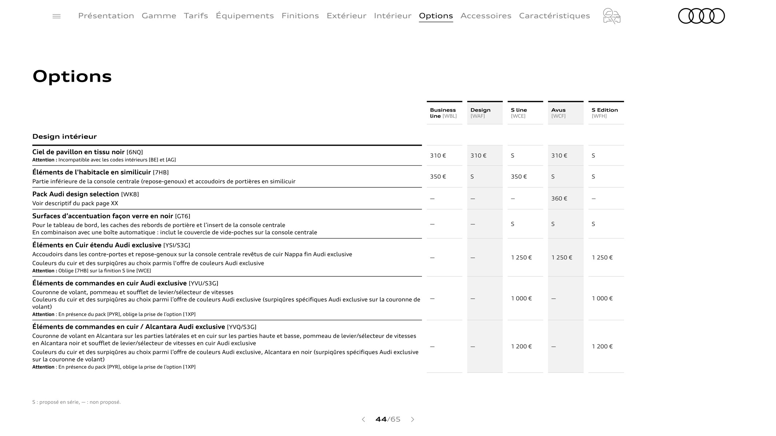Screen dimensions: 776x436
Task: Click the 350 € Business line price
Action: (438, 177)
